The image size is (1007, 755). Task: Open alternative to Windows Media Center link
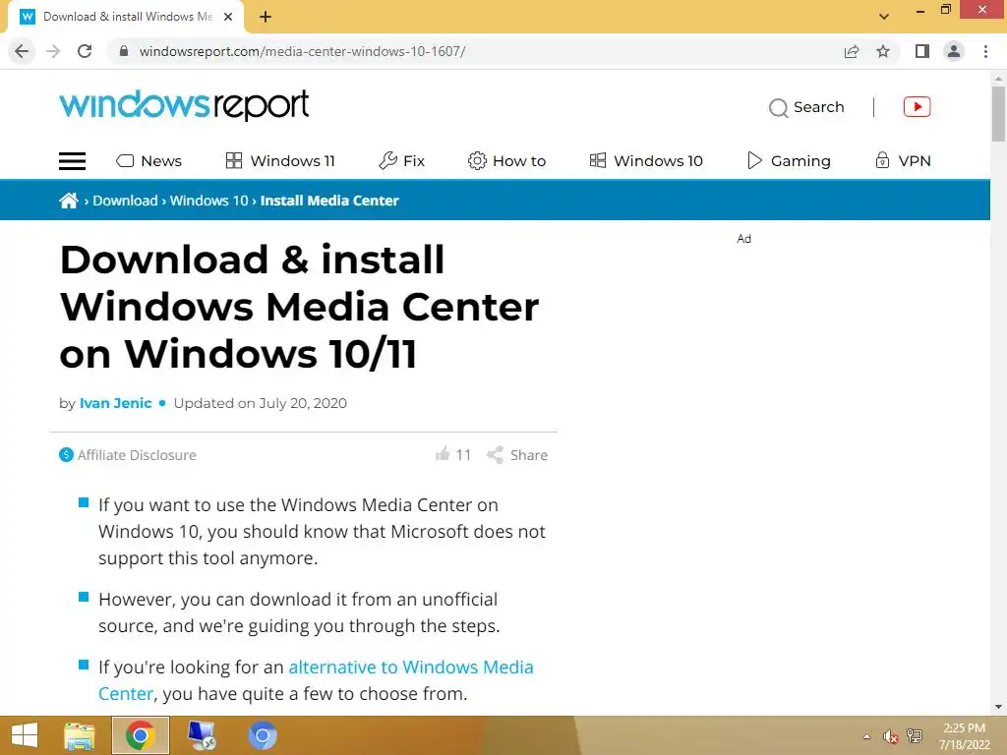pyautogui.click(x=316, y=680)
